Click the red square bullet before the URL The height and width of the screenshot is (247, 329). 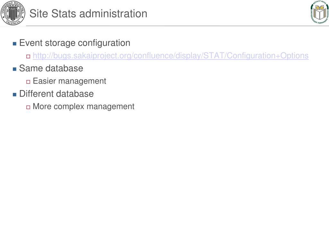tap(28, 56)
